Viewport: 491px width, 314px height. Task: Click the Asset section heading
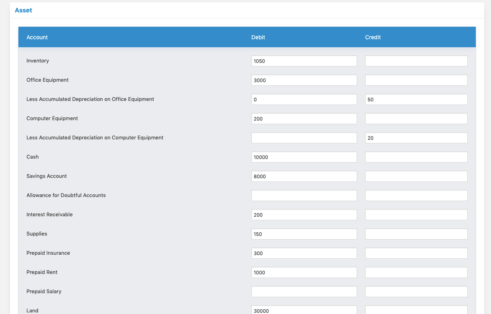click(23, 10)
